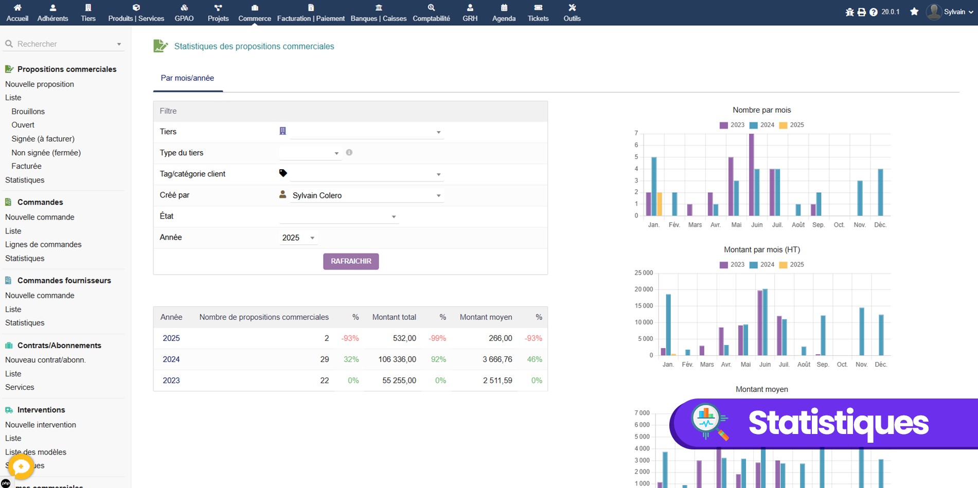
Task: Open the Type du tiers dropdown
Action: point(310,153)
